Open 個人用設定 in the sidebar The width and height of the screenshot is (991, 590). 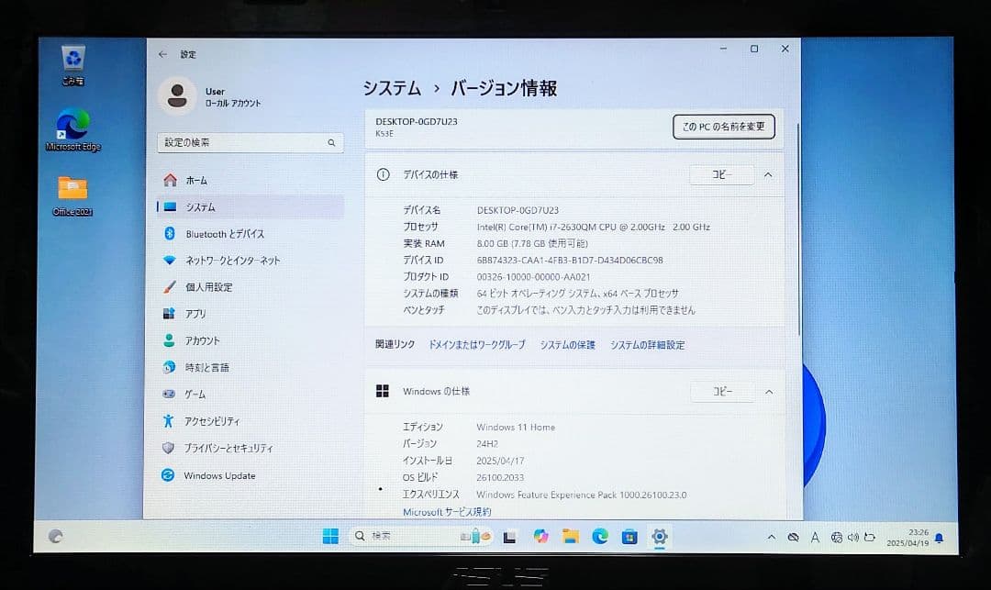251,287
